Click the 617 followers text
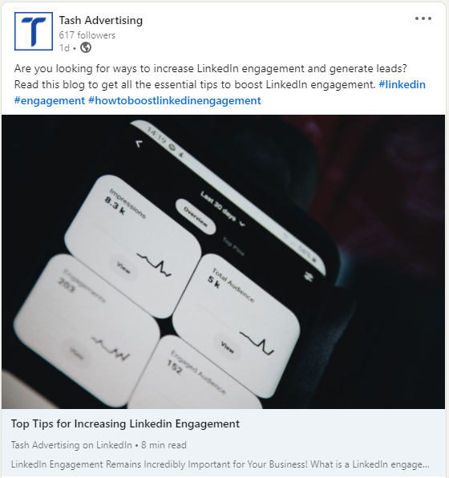The width and height of the screenshot is (449, 478). coord(87,35)
